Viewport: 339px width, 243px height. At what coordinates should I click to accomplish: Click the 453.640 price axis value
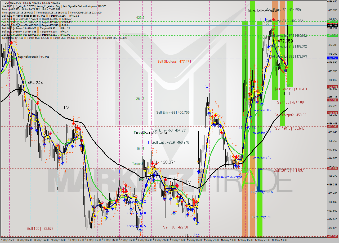[x=333, y=132]
